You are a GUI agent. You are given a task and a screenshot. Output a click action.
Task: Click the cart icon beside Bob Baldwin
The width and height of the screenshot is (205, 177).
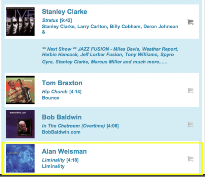pos(191,125)
